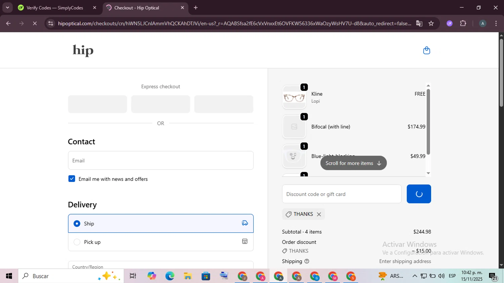Open the Windows Start menu
The image size is (504, 283).
[x=9, y=276]
